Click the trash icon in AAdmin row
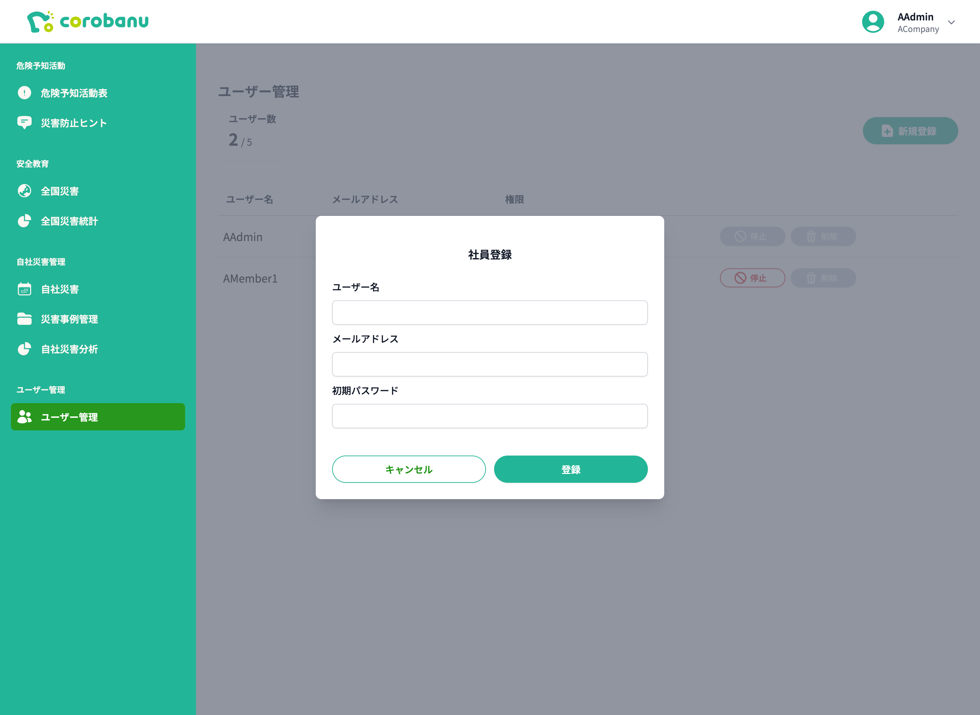980x715 pixels. 811,236
